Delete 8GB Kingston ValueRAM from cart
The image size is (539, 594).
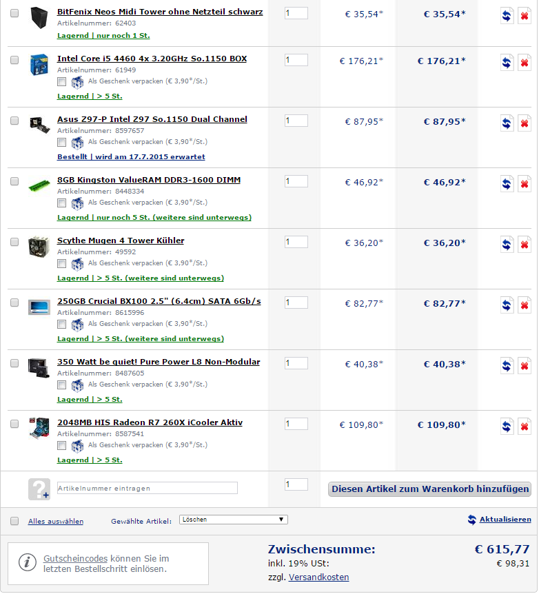click(525, 184)
